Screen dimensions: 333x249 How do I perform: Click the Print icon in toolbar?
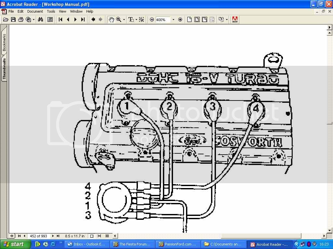pyautogui.click(x=20, y=19)
